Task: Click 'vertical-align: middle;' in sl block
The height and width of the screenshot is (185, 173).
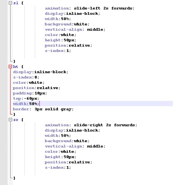Action: (75, 30)
